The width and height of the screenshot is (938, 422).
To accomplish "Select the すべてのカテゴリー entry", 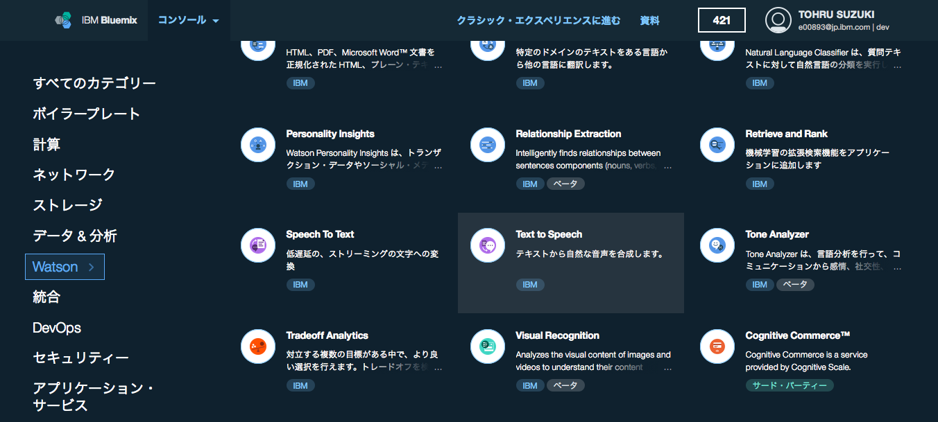I will click(x=94, y=82).
